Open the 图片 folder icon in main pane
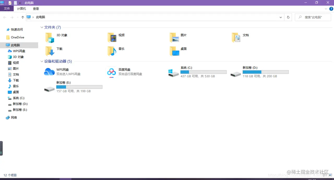 (x=174, y=38)
